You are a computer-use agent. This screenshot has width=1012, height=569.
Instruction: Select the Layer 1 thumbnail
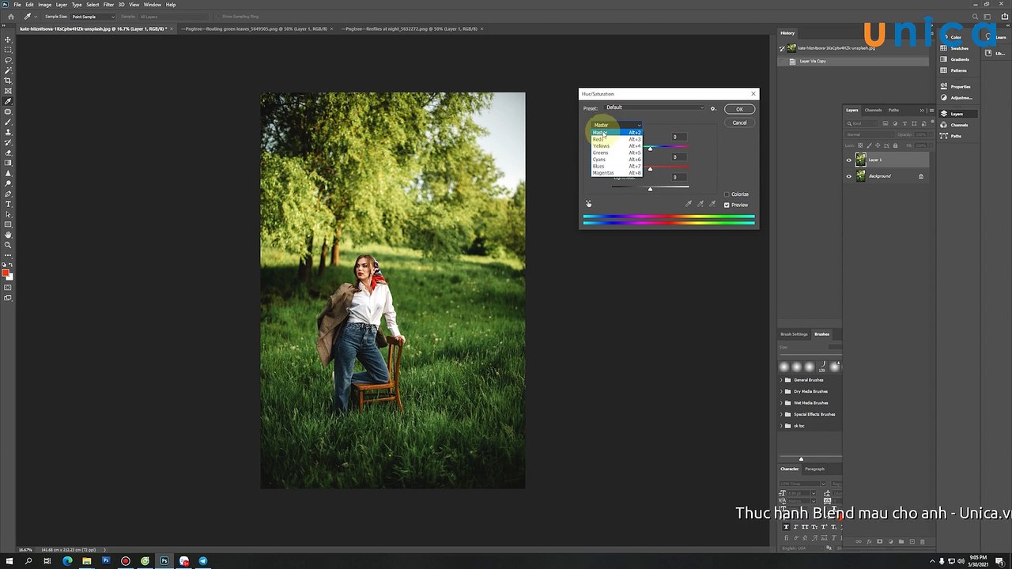pyautogui.click(x=860, y=160)
